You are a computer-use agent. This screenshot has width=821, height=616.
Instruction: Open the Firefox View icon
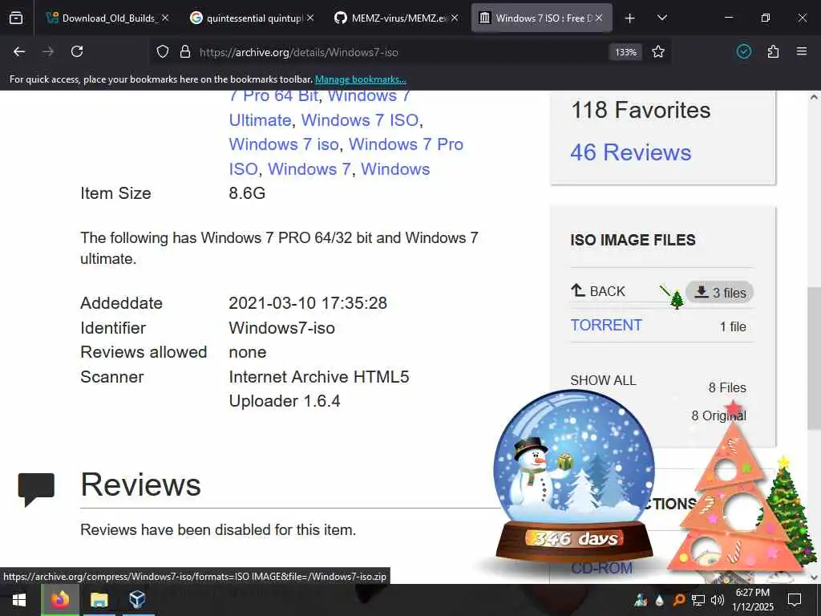(16, 18)
